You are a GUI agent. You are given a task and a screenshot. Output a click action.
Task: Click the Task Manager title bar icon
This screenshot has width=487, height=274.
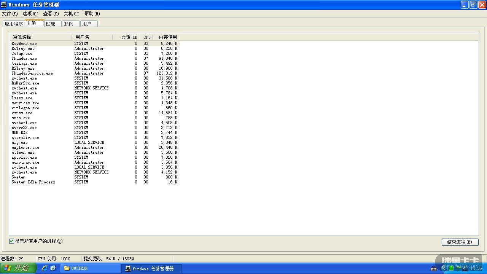click(4, 5)
